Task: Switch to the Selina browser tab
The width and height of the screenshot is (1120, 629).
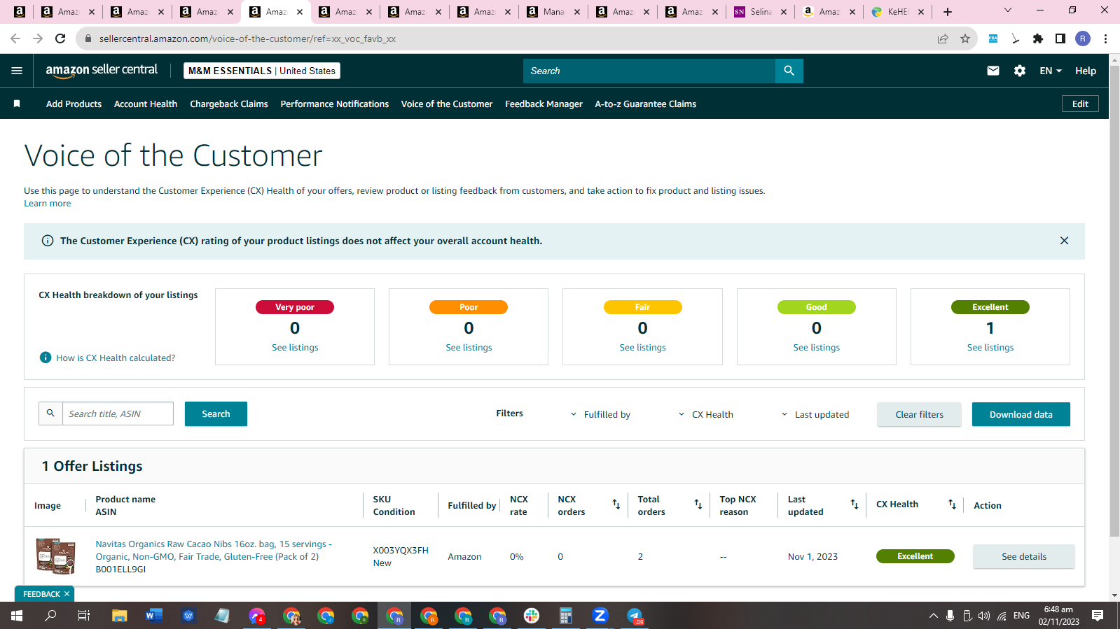Action: tap(761, 12)
